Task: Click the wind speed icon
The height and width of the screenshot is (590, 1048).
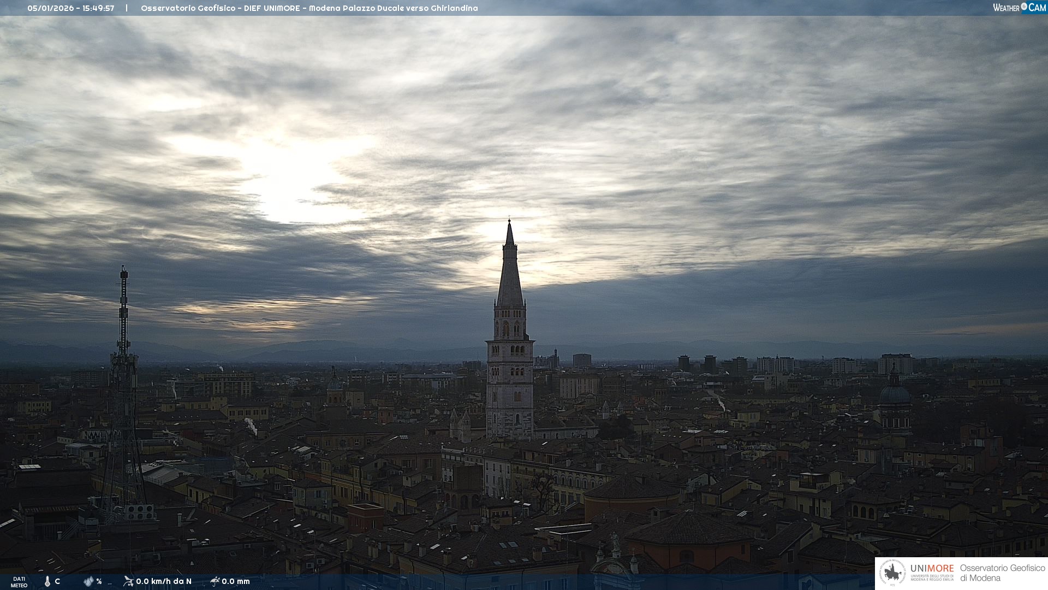Action: 128,581
